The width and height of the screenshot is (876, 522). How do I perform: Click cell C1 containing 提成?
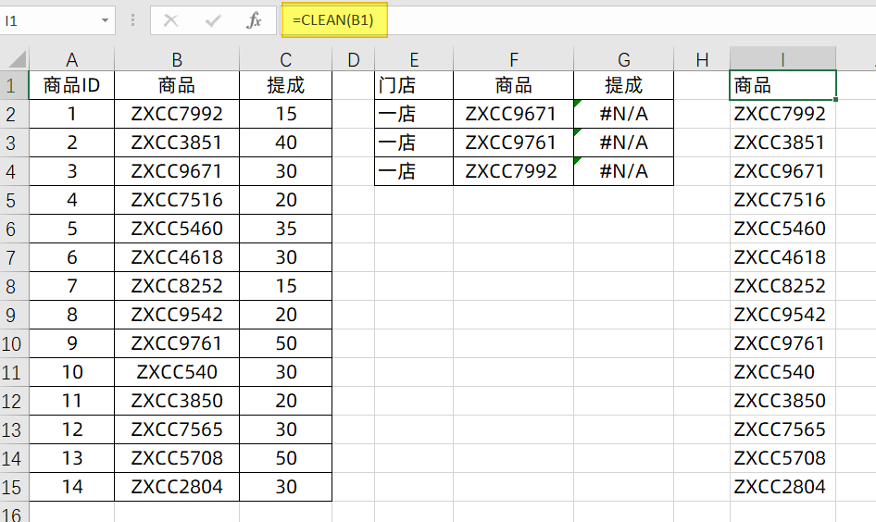point(285,85)
